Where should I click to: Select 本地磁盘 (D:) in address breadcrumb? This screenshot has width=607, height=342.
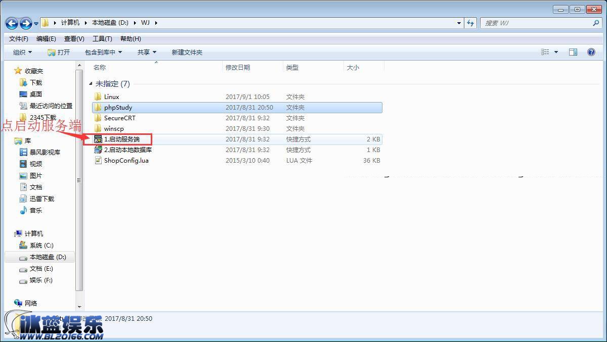click(110, 23)
